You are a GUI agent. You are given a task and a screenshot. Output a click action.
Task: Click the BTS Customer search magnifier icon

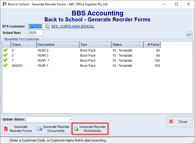[47, 26]
